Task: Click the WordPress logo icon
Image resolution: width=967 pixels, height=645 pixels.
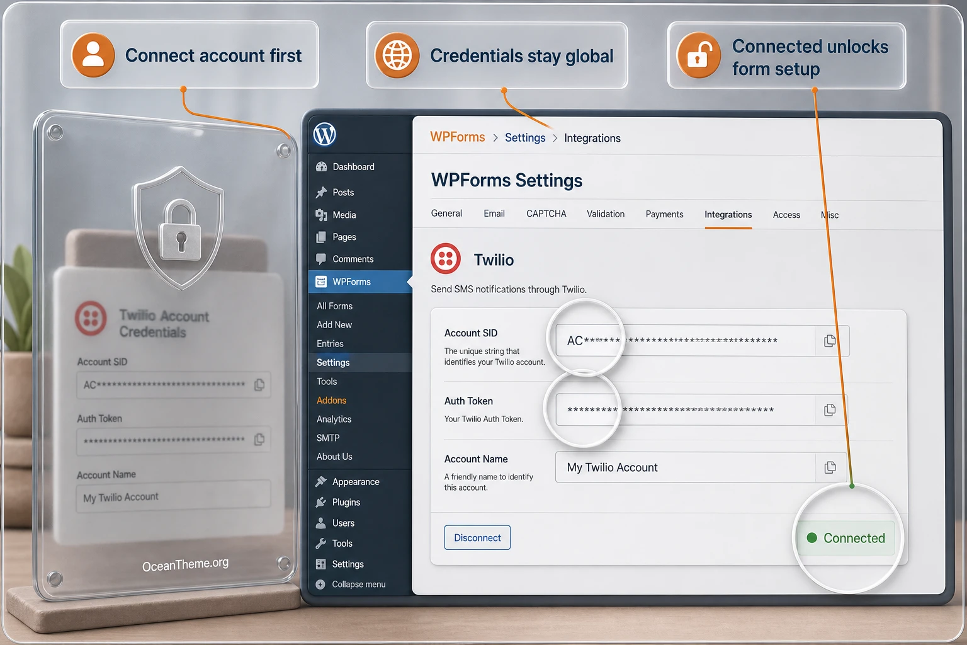Action: (x=325, y=134)
